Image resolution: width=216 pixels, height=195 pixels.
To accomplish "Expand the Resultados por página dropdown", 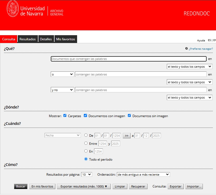I will coord(87,175).
